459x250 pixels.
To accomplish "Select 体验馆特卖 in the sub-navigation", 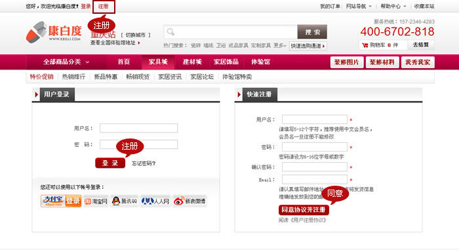I will [237, 77].
